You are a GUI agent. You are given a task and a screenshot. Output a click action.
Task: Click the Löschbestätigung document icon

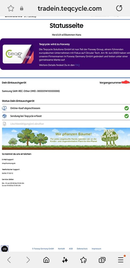pos(4,124)
